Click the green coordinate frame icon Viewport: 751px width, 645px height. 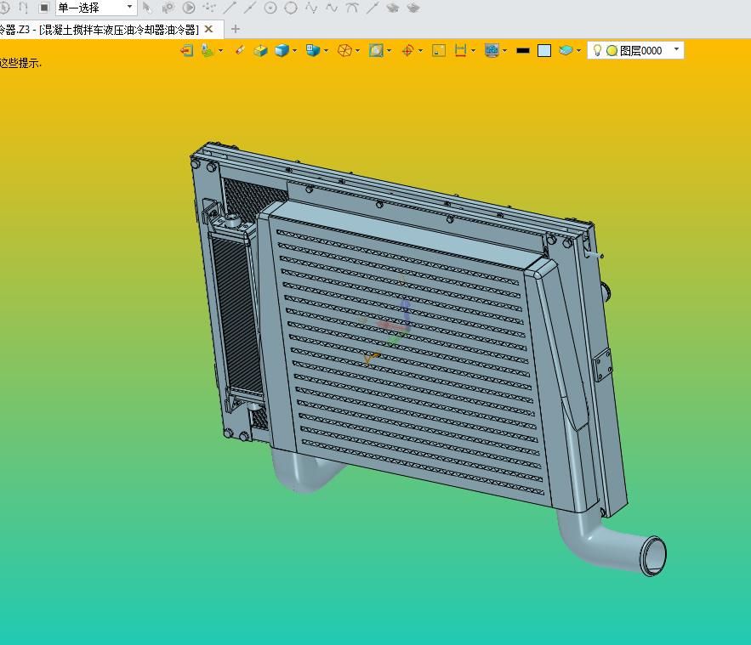[x=208, y=50]
